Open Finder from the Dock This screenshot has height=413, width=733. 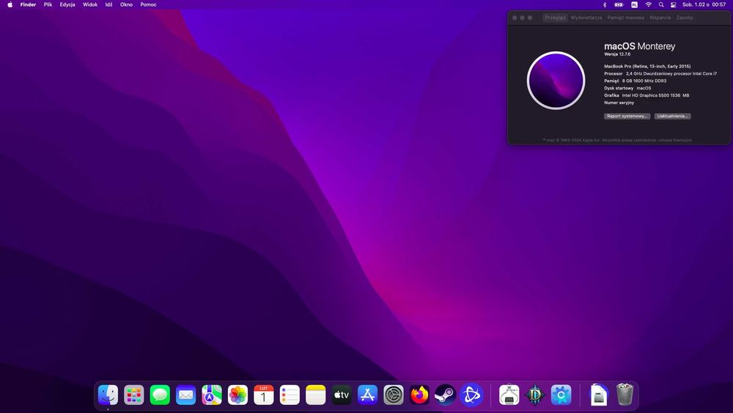point(108,395)
